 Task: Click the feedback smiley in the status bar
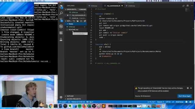pyautogui.click(x=186, y=102)
